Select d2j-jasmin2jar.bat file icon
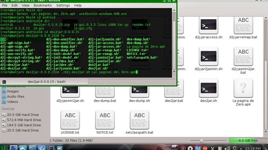The height and width of the screenshot is (150, 268). 243,57
